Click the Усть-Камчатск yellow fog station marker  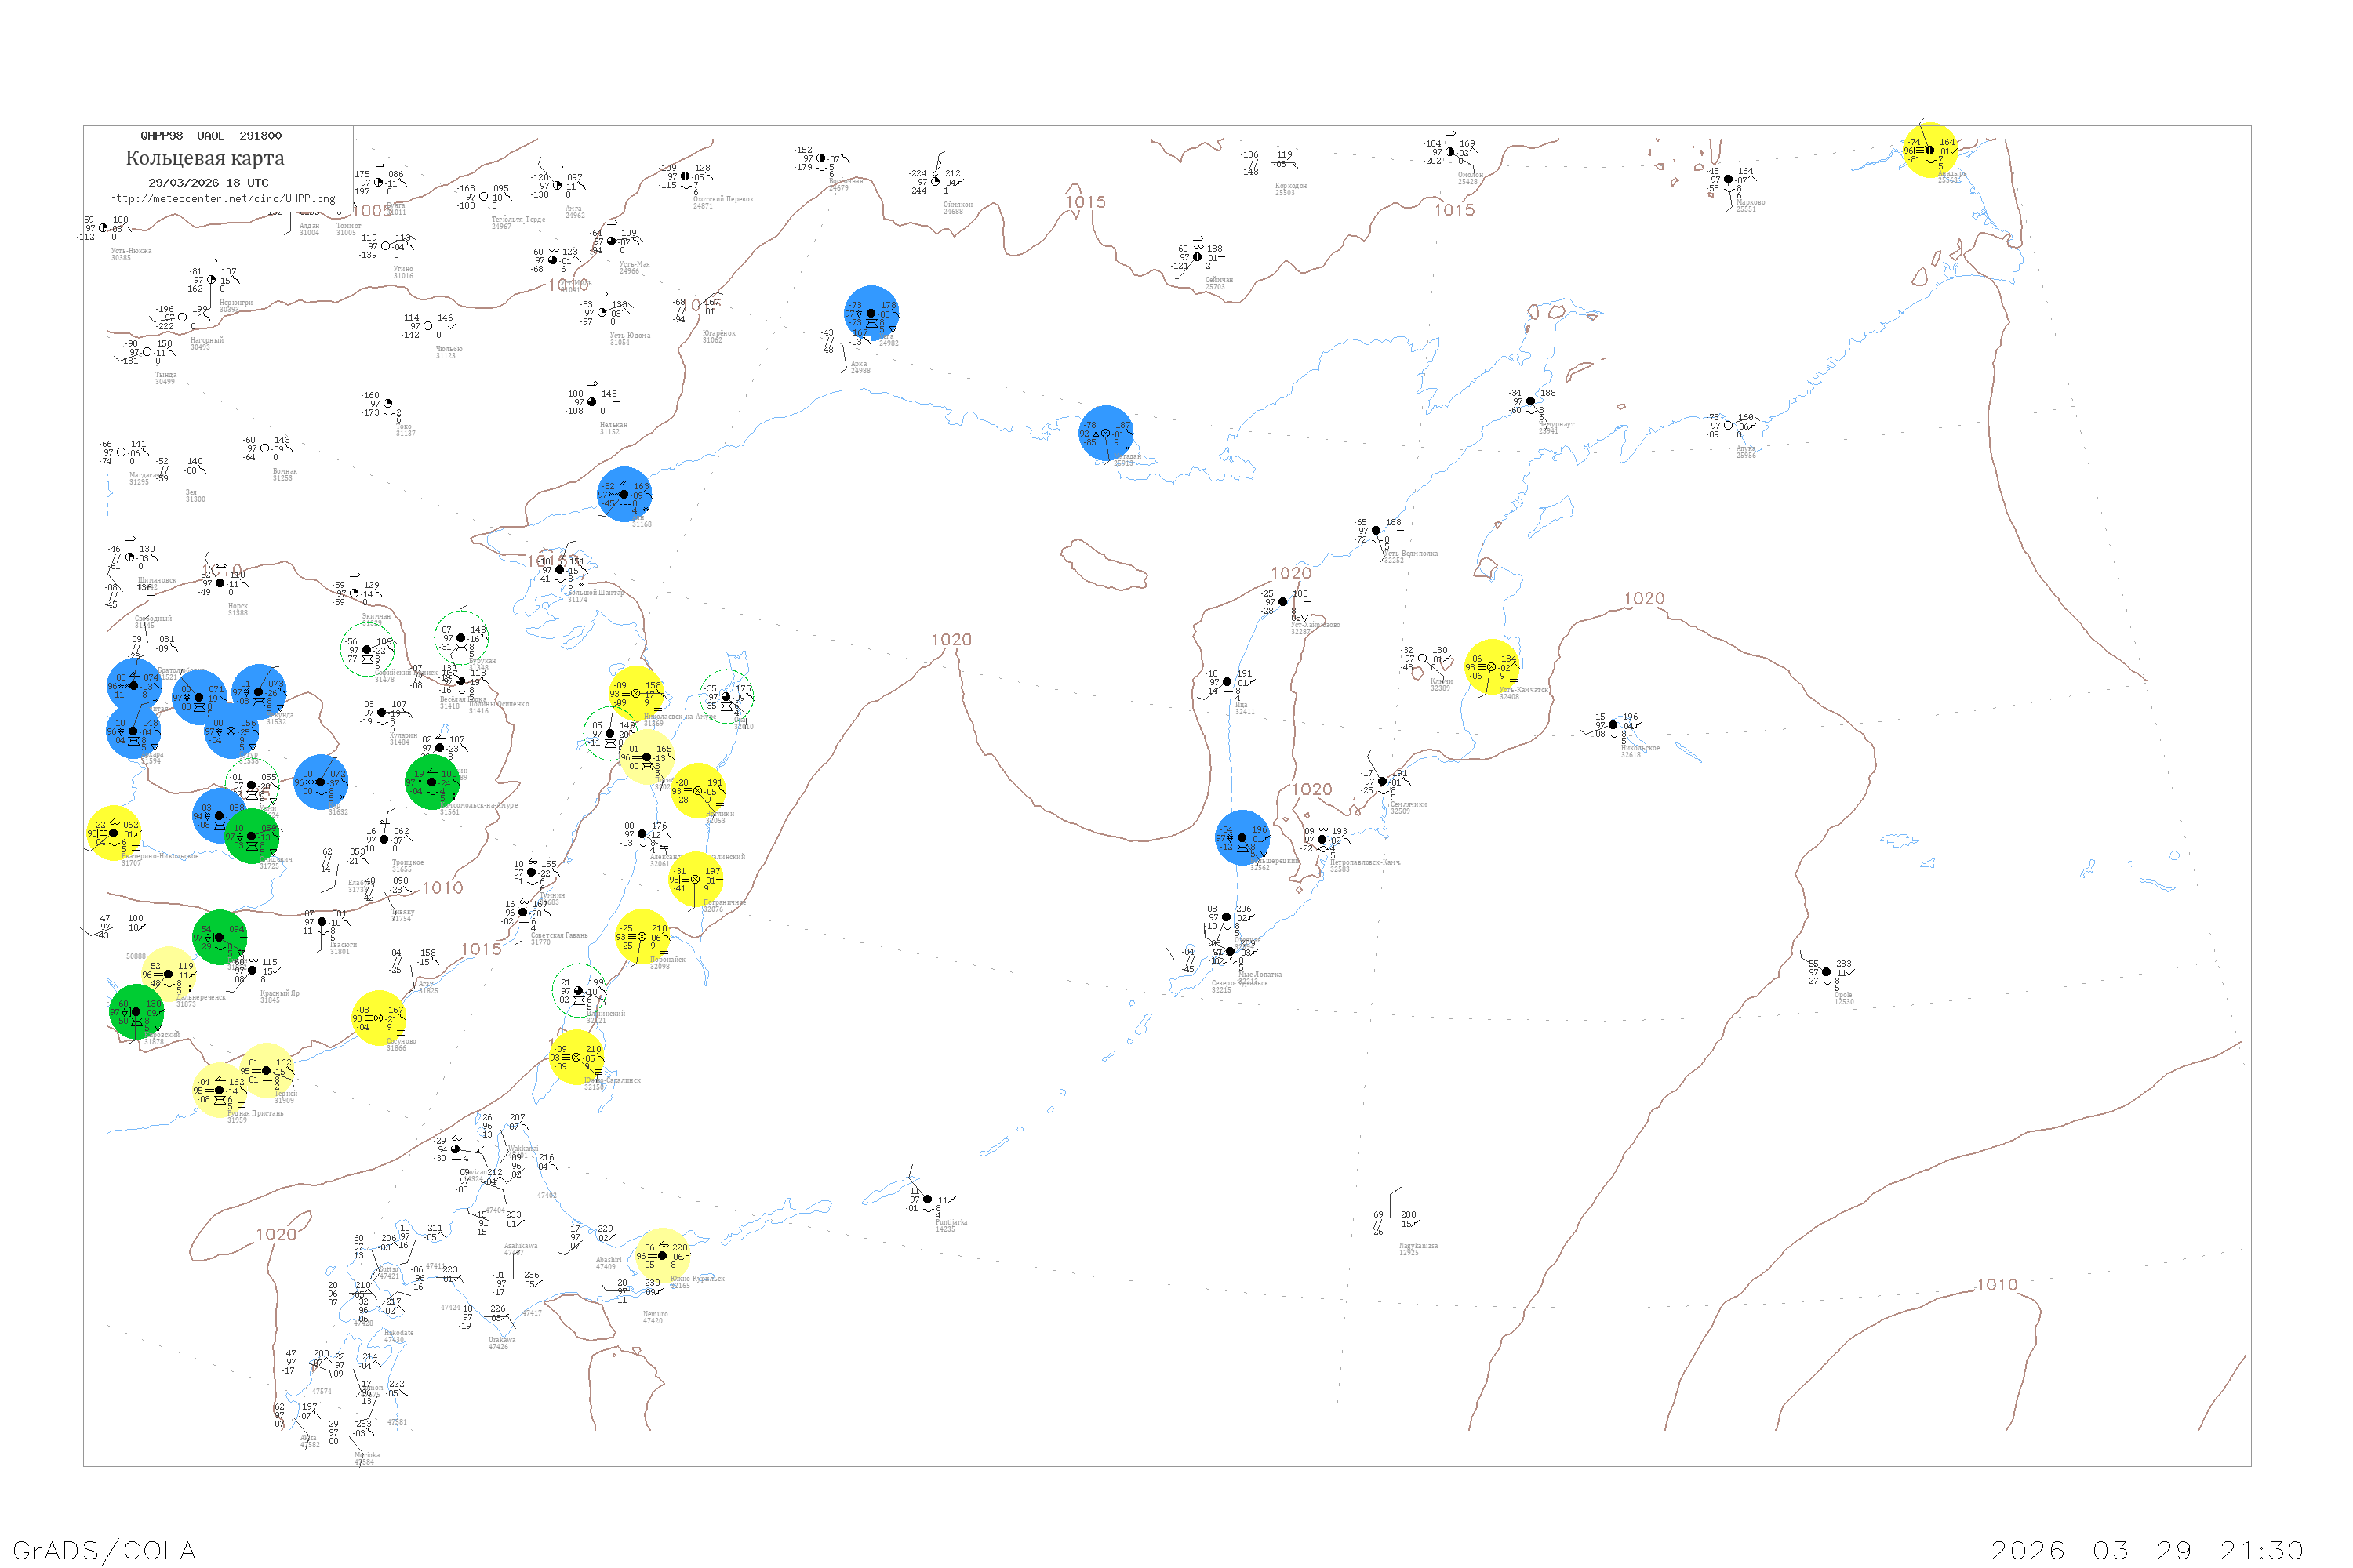(x=1492, y=667)
